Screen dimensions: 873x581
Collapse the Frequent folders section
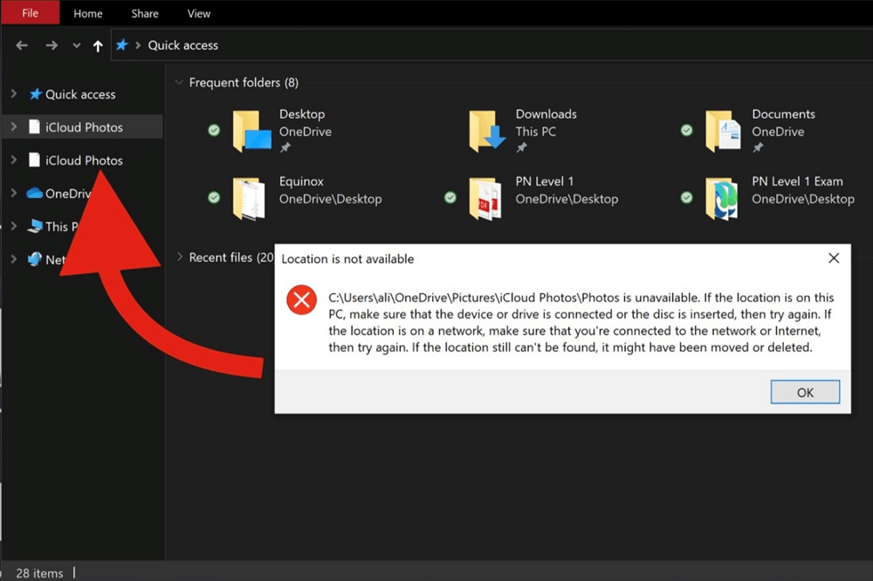[x=180, y=83]
